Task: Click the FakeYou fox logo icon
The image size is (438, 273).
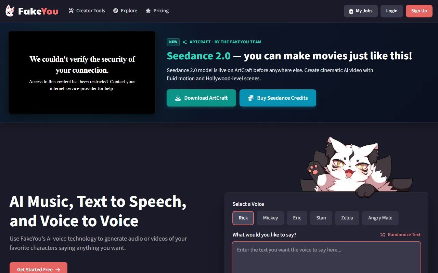Action: click(10, 11)
